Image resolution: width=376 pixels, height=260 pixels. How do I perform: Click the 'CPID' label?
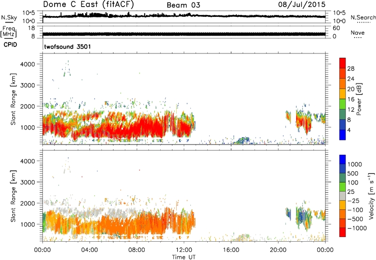[x=10, y=45]
